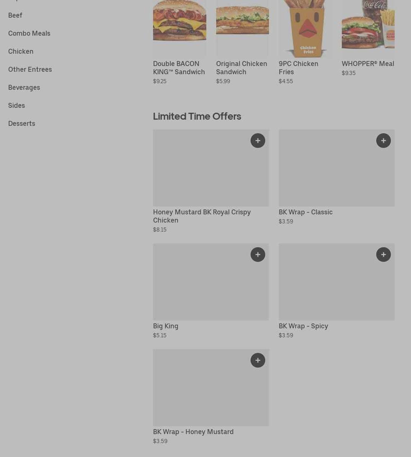Open the Beef menu category

(15, 15)
